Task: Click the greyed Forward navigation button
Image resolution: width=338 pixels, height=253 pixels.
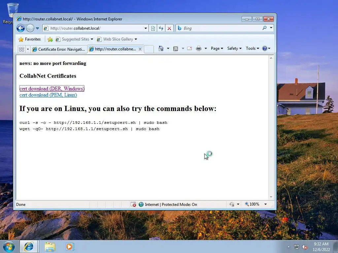Action: 30,28
